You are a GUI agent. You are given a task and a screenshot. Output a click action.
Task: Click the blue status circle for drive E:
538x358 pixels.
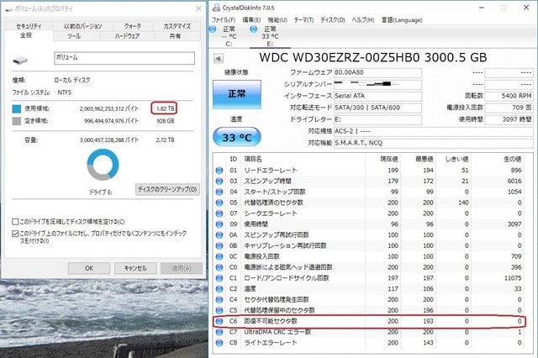pos(254,29)
